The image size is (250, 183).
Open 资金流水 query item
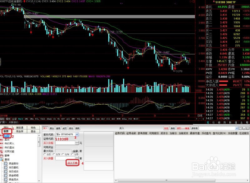tap(13, 179)
